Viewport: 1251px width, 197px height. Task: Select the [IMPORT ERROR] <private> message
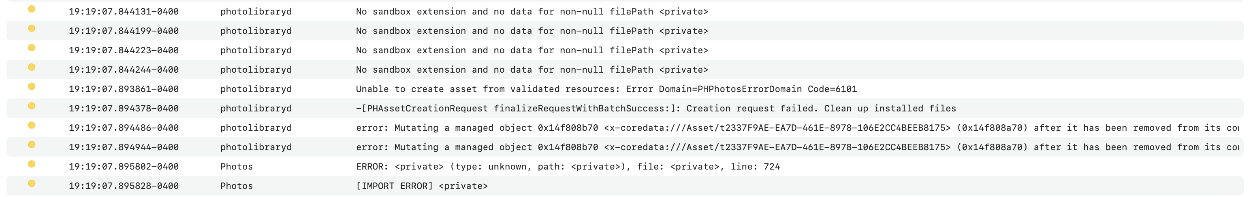[x=422, y=186]
